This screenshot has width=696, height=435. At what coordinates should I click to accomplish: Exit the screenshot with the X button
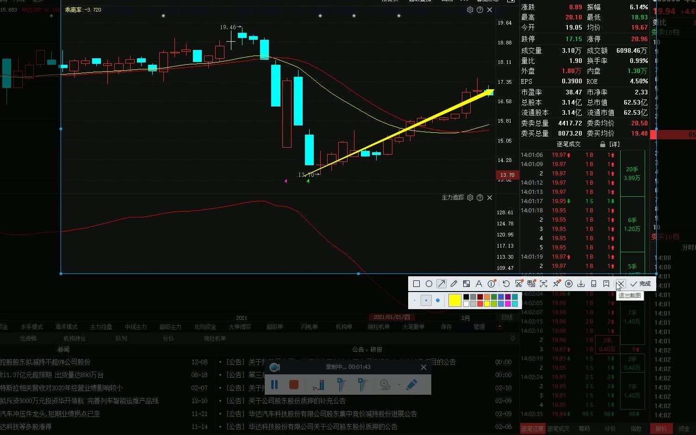621,284
